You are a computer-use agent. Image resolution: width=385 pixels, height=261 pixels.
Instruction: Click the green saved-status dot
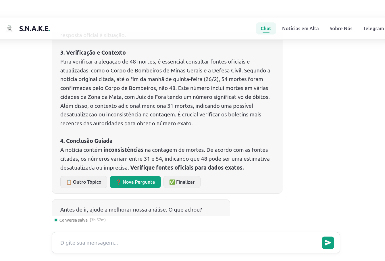coord(56,220)
